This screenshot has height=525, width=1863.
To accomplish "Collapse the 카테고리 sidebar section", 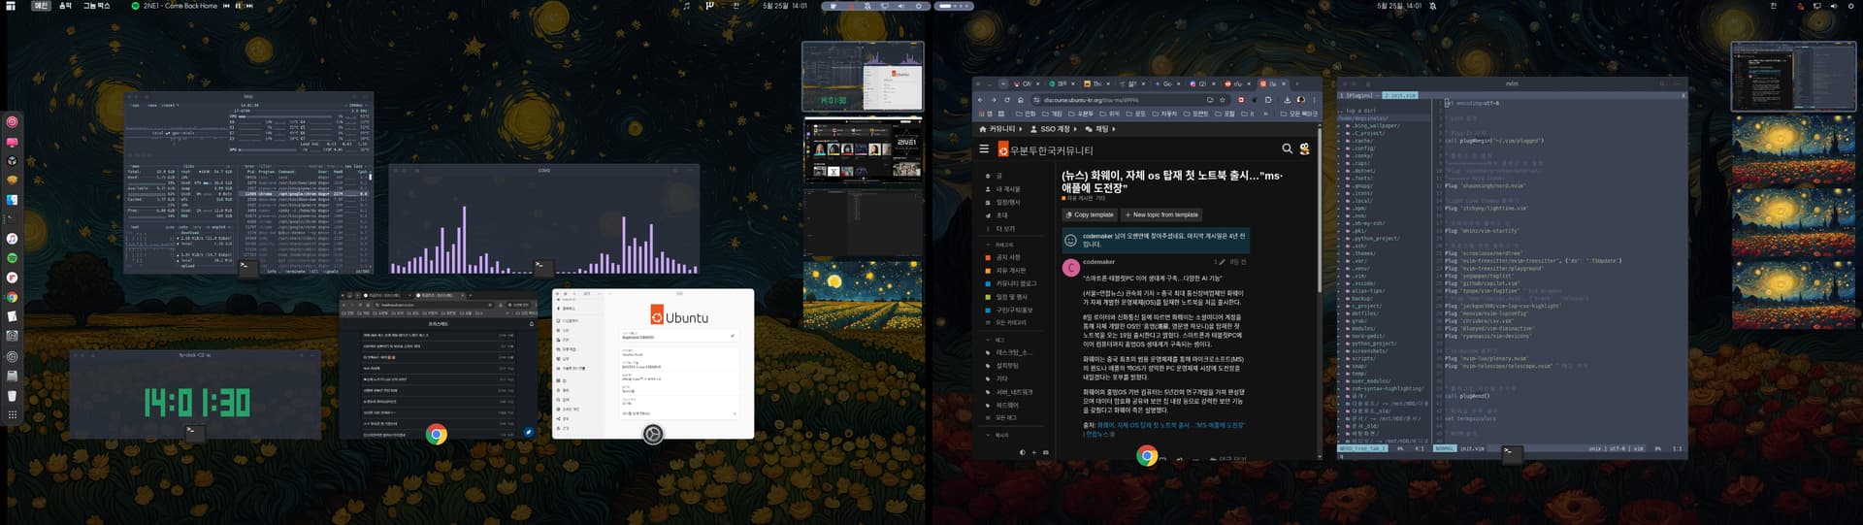I will coord(1000,245).
